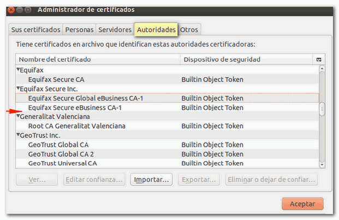Viewport: 339px width, 220px height.
Task: Open the Otros tab
Action: point(189,29)
